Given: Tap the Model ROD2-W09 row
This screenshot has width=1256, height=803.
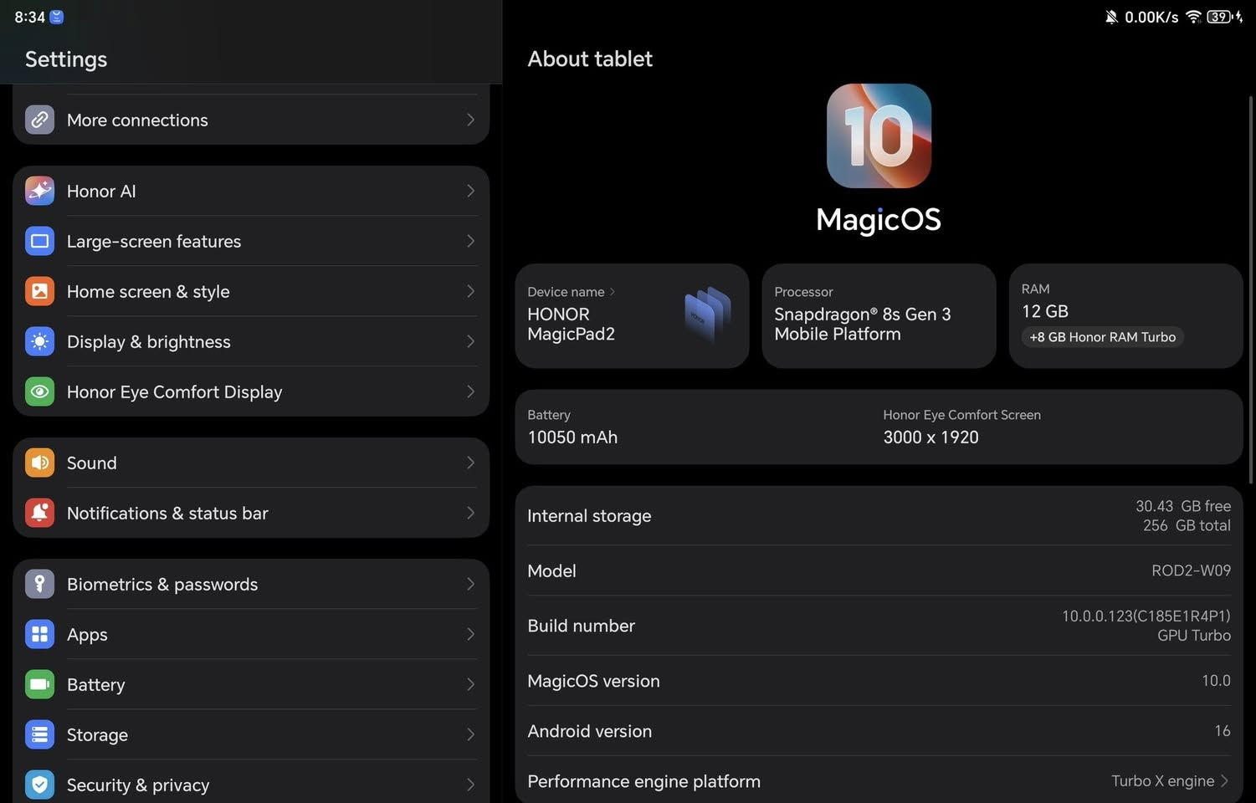Looking at the screenshot, I should pos(879,570).
